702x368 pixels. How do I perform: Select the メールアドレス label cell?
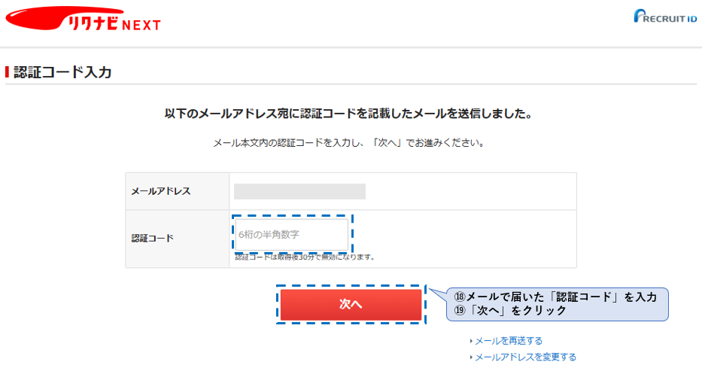click(178, 191)
